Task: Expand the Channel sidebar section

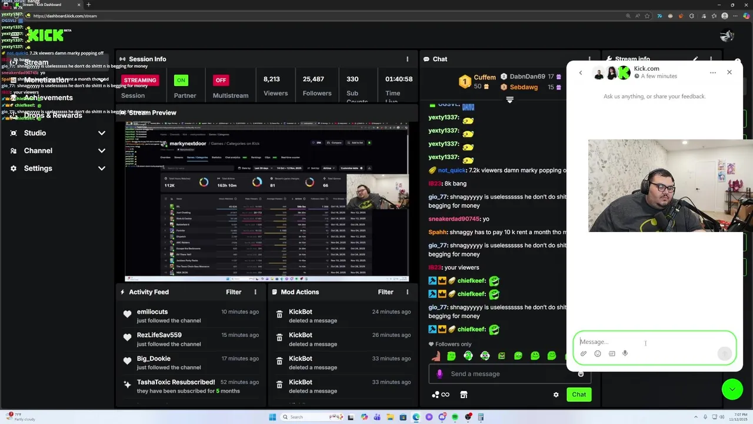Action: [58, 151]
